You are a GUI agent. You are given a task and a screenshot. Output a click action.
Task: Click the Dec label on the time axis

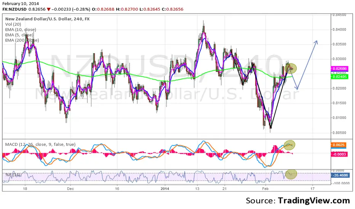(70, 188)
